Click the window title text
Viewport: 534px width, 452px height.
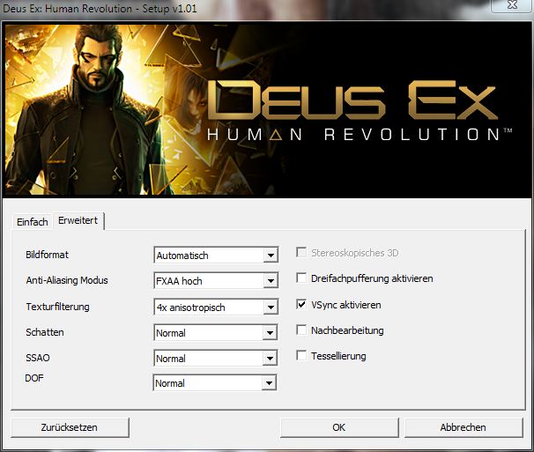(100, 8)
